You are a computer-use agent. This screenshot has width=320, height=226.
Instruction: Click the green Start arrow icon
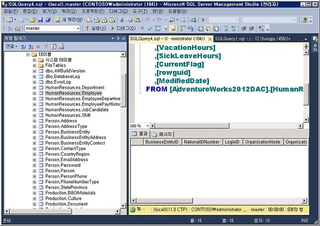[x=203, y=20]
